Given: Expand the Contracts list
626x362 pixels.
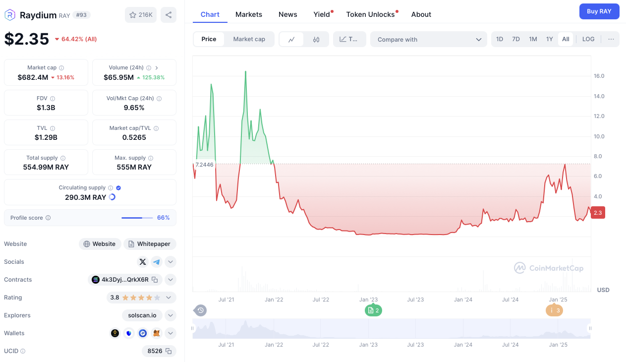Looking at the screenshot, I should point(171,280).
